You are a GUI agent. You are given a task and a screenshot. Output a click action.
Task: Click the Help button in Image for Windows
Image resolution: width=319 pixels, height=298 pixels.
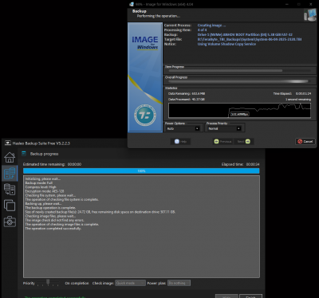point(180,141)
